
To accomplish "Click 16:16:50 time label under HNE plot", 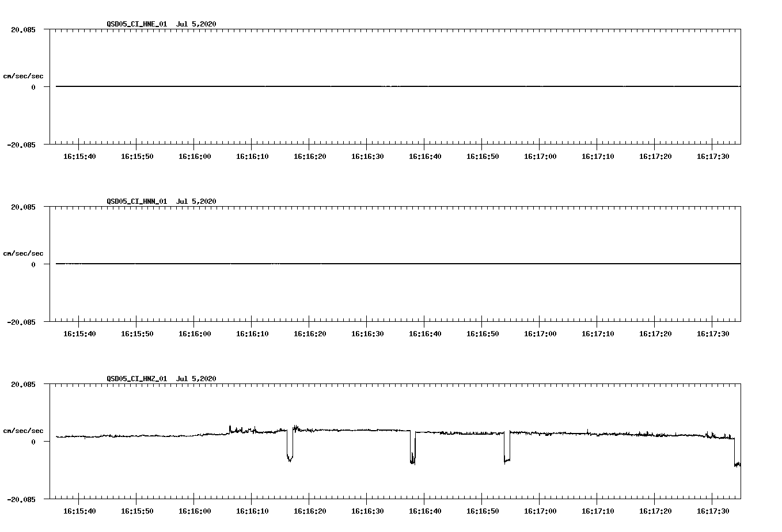I will tap(483, 157).
